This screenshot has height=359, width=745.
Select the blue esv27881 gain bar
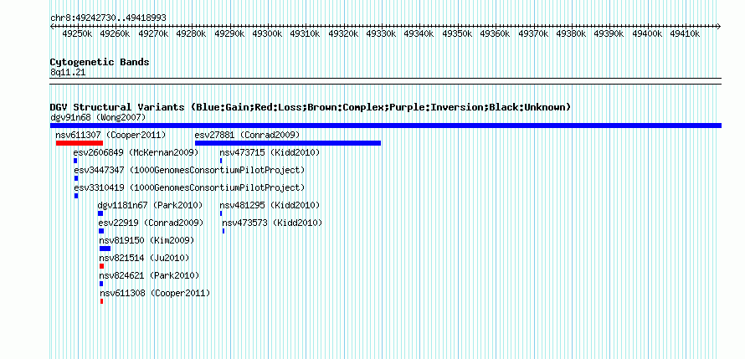tap(288, 143)
